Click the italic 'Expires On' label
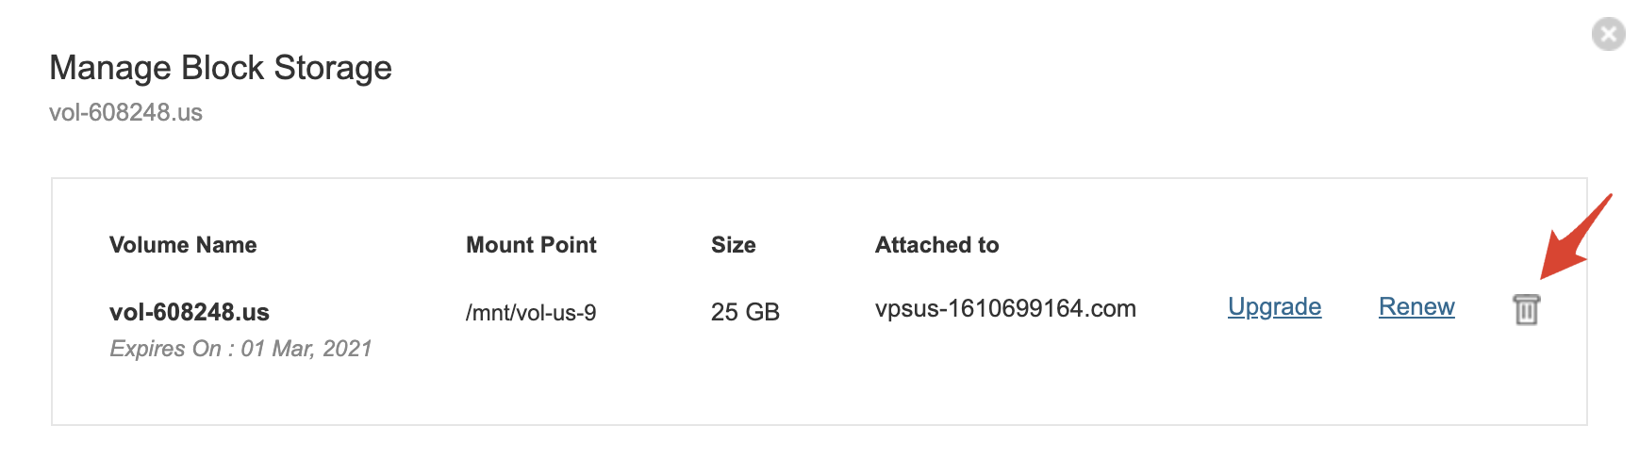This screenshot has height=475, width=1639. coord(165,349)
